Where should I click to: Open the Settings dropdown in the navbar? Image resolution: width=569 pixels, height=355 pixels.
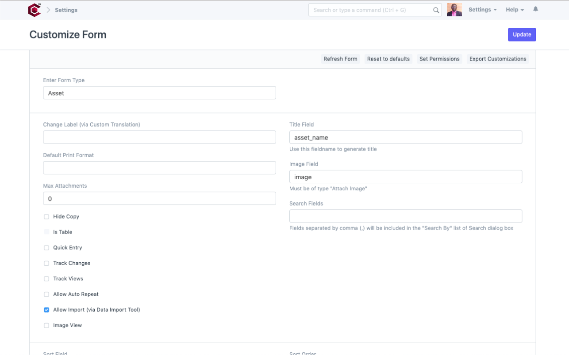coord(482,9)
